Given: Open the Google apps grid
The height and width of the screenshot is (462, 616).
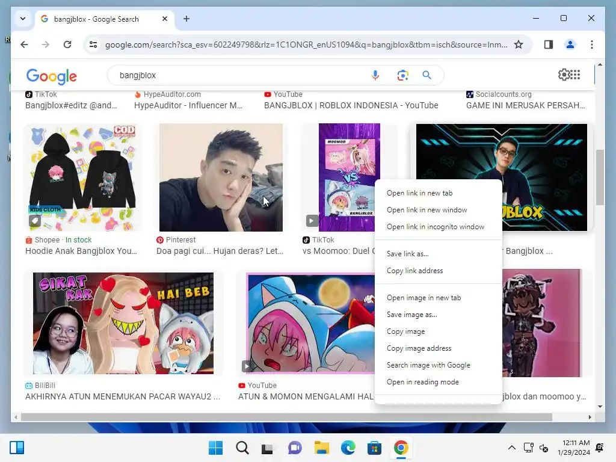Looking at the screenshot, I should [575, 75].
